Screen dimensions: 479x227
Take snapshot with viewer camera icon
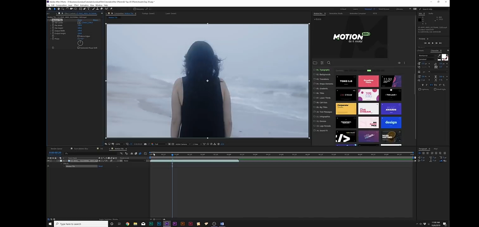tap(145, 144)
